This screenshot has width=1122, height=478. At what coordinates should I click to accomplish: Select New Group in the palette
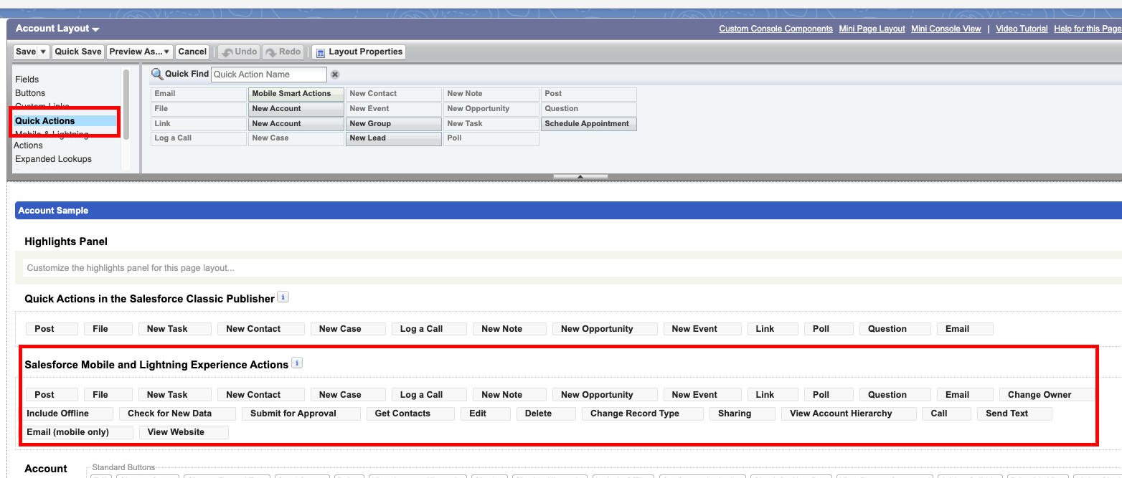click(393, 124)
